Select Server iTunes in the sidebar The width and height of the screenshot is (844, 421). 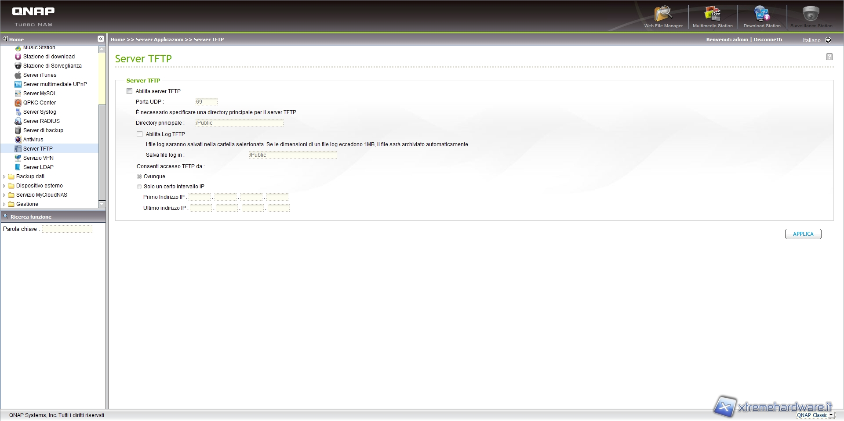pos(40,75)
